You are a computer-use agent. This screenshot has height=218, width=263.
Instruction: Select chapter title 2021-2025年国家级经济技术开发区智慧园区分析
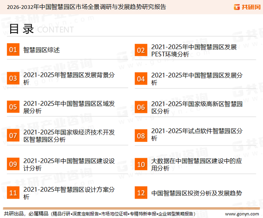click(69, 136)
